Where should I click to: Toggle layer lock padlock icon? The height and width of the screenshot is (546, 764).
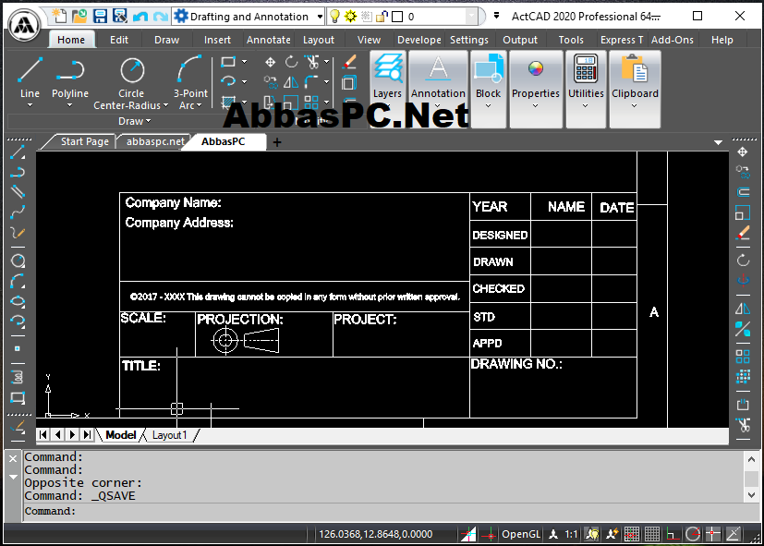pyautogui.click(x=382, y=17)
